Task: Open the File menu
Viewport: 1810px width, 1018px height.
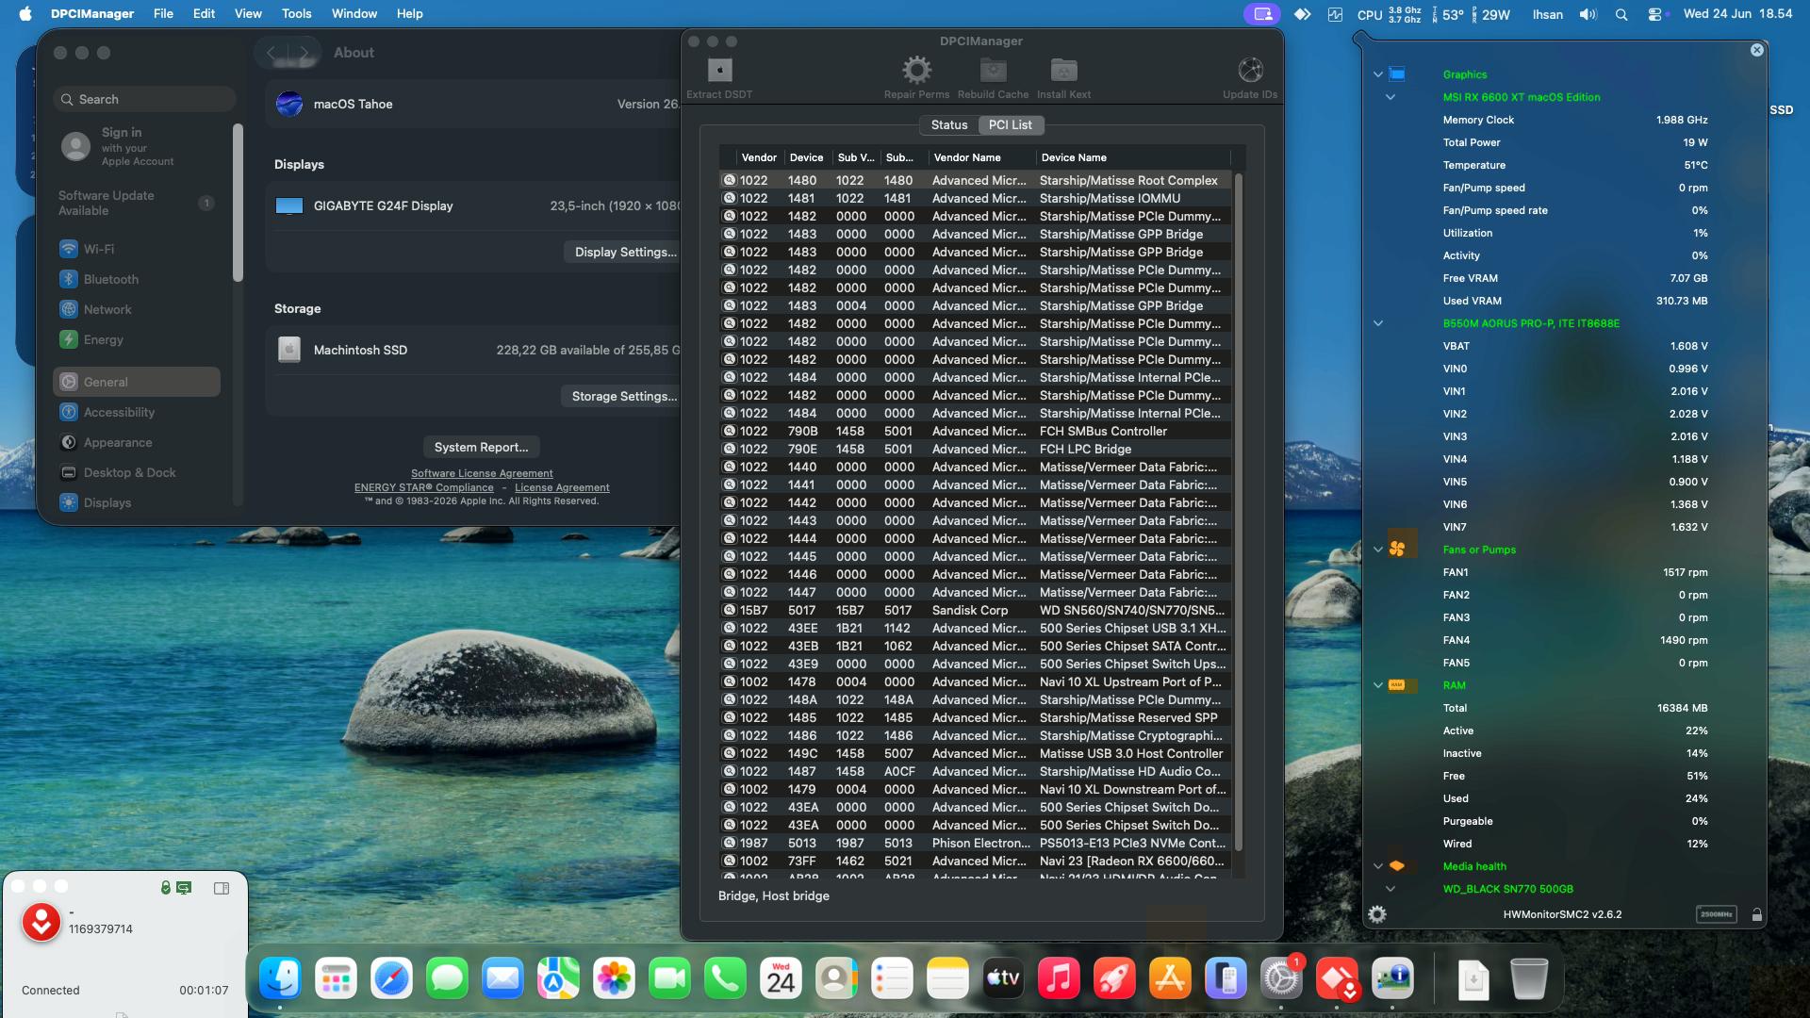Action: 163,14
